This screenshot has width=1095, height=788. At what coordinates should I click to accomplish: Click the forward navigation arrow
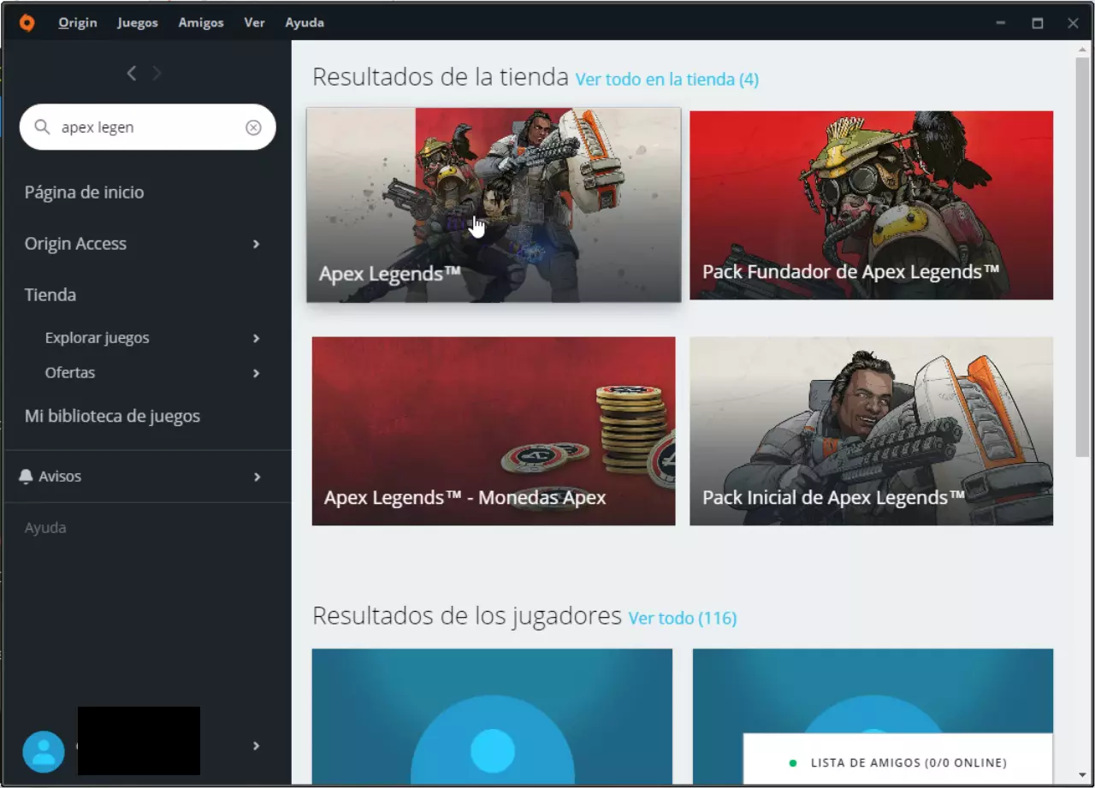[157, 74]
